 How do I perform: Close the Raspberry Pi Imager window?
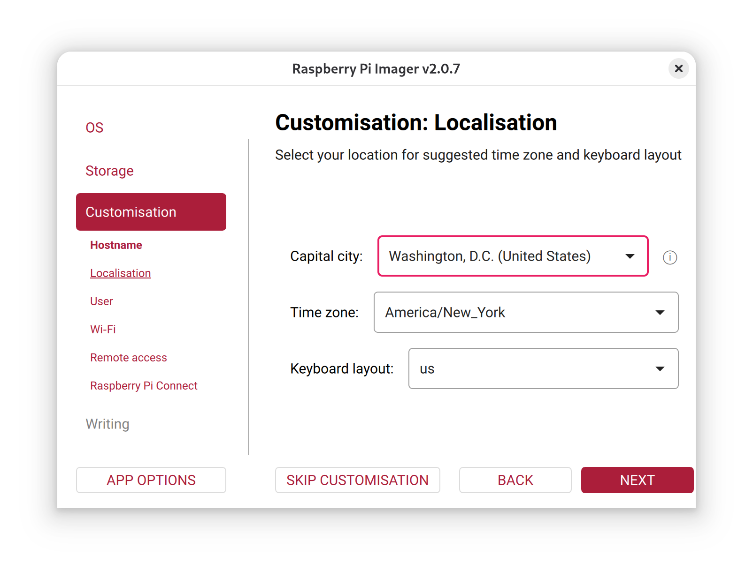coord(678,68)
